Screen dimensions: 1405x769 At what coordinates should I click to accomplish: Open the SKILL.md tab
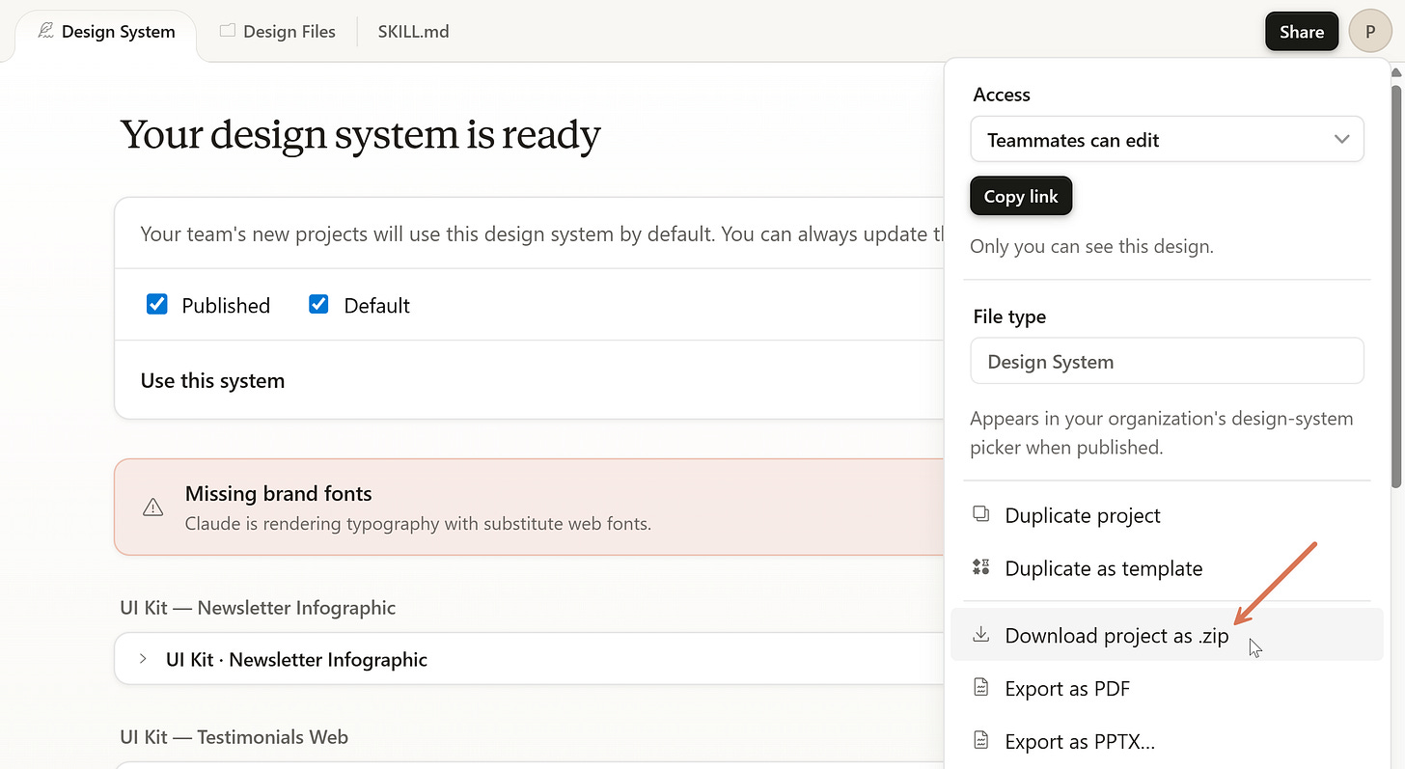(x=413, y=32)
